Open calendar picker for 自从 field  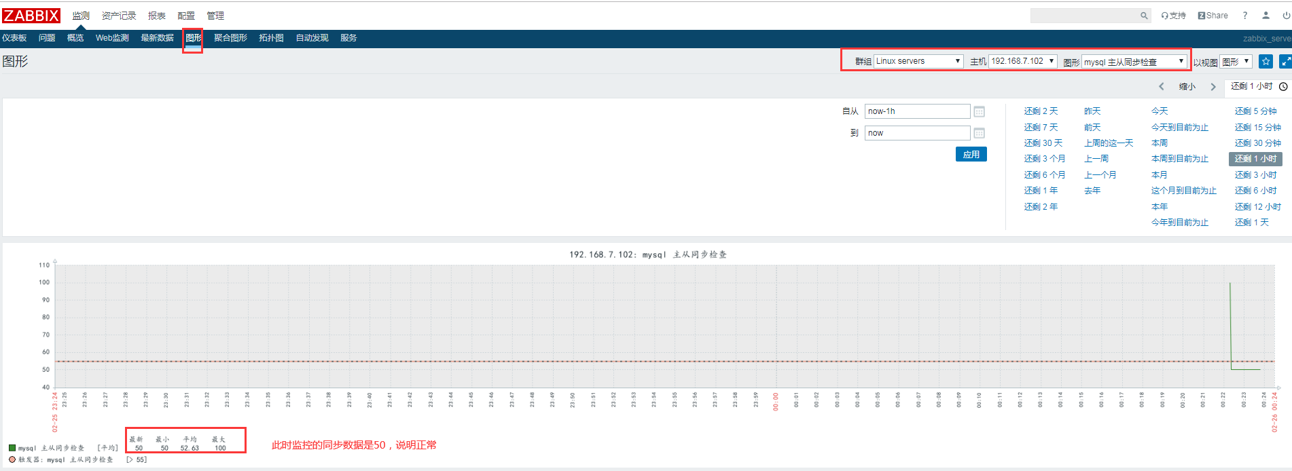click(979, 111)
